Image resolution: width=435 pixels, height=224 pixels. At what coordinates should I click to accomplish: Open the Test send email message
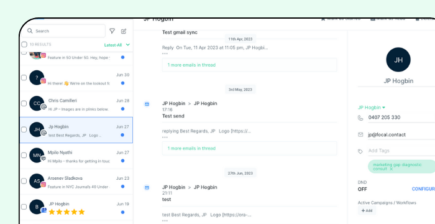point(173,116)
